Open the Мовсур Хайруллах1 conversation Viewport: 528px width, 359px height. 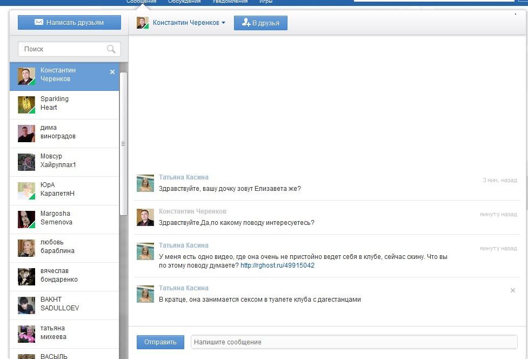pyautogui.click(x=64, y=162)
